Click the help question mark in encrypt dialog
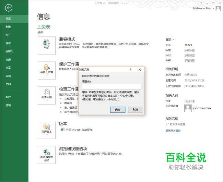 tap(130, 70)
